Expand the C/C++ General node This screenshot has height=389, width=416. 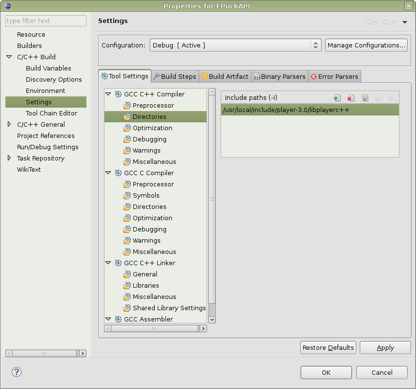click(x=9, y=124)
